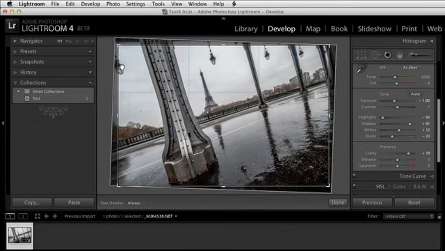Go forward with filmstrip right arrow
Viewport: 445px width, 251px height.
pos(55,216)
